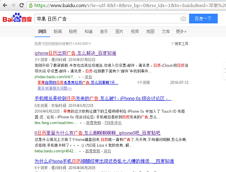
Task: Expand dropdown arrow next to zhidao.baidu.com link
Action: (x=79, y=77)
